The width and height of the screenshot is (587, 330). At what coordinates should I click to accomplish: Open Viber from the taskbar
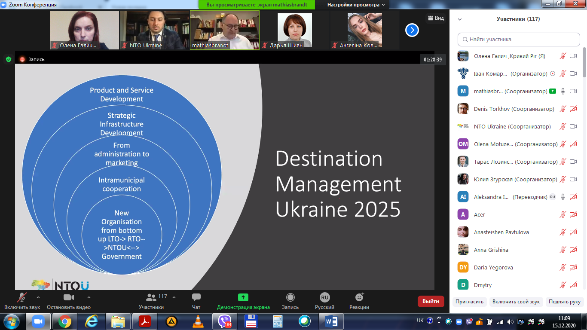click(x=225, y=321)
